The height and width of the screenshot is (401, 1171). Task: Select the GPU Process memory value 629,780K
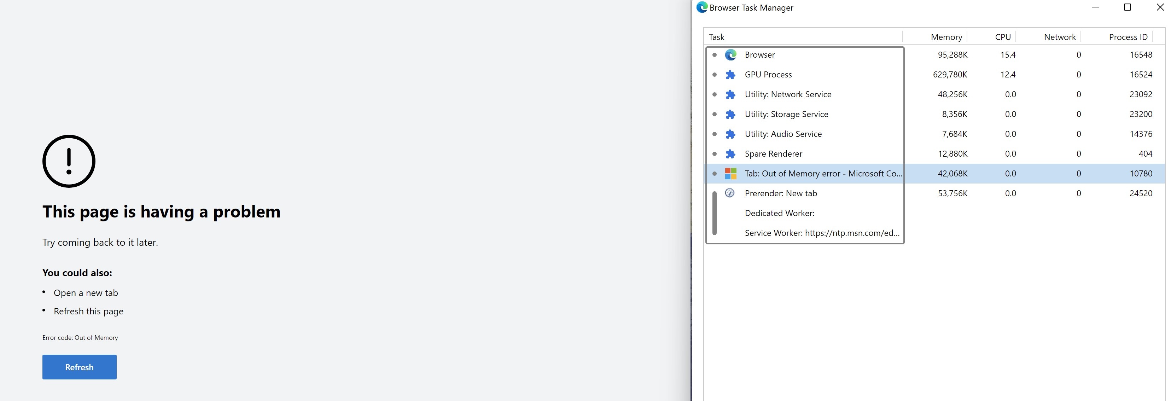point(950,75)
